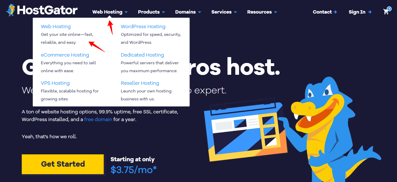Image resolution: width=397 pixels, height=182 pixels.
Task: Open Reseller Hosting option
Action: tap(140, 83)
